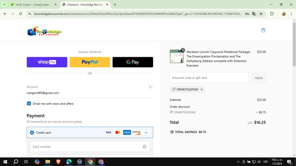296x166 pixels.
Task: Click the Knowledge Box Central logo
Action: click(x=44, y=31)
